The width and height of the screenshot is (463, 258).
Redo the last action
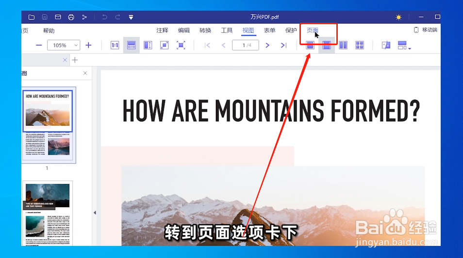[117, 17]
